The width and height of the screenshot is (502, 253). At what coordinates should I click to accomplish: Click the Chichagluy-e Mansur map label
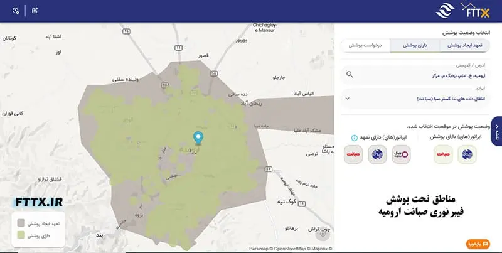[264, 28]
